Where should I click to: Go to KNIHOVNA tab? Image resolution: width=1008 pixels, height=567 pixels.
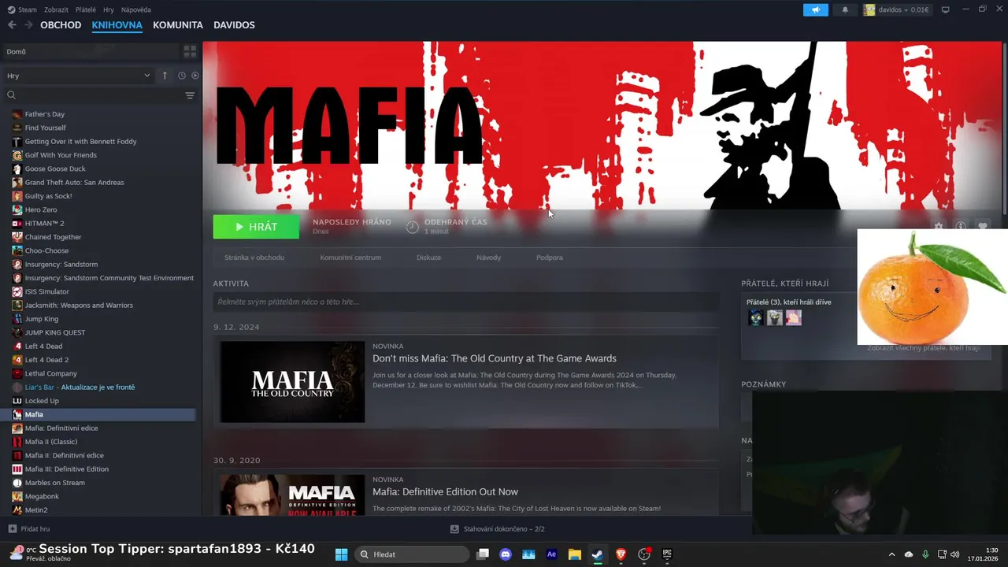117,25
